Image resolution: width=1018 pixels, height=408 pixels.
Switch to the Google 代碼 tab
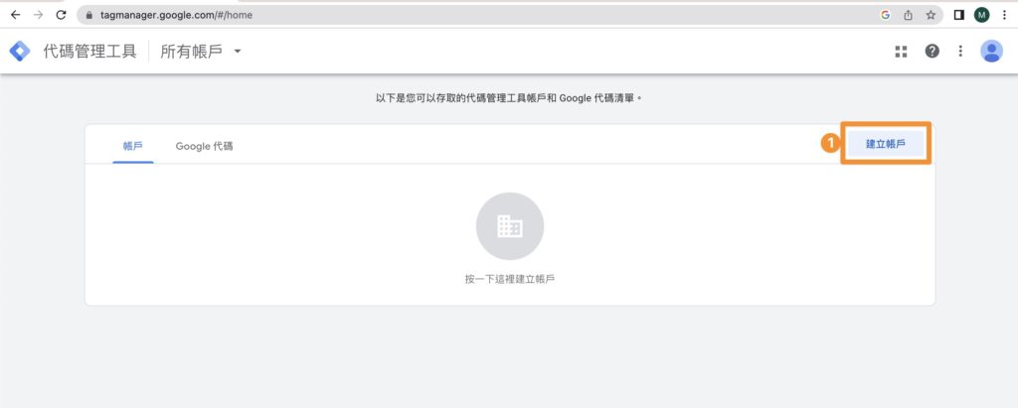(x=205, y=147)
